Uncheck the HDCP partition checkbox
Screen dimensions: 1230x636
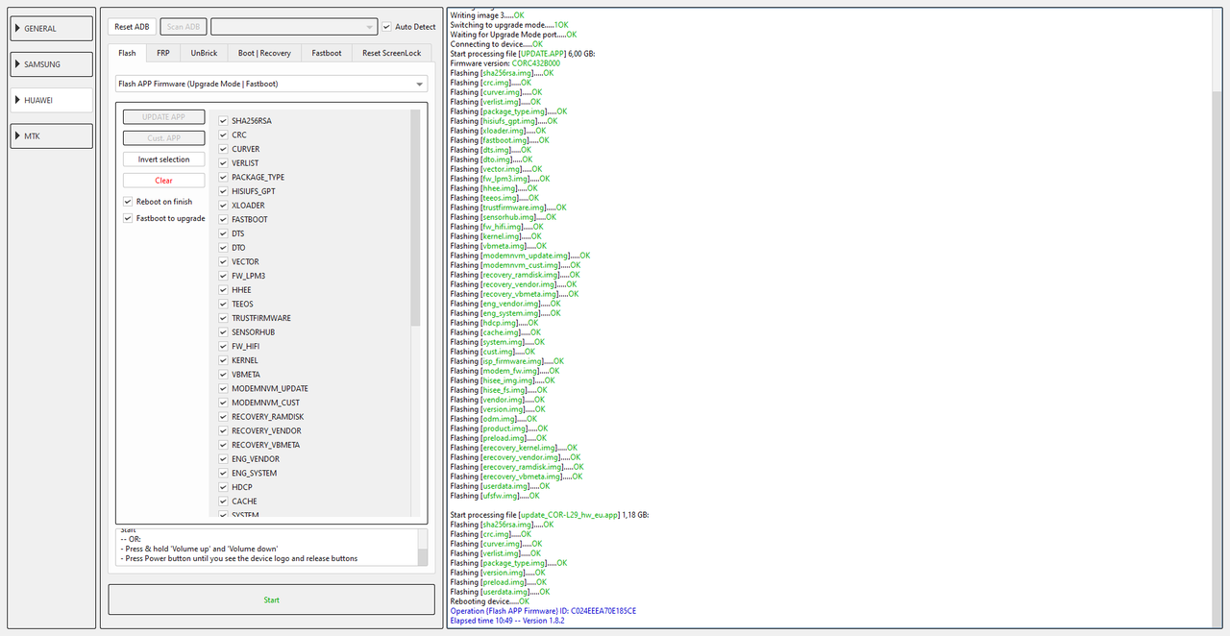point(223,487)
